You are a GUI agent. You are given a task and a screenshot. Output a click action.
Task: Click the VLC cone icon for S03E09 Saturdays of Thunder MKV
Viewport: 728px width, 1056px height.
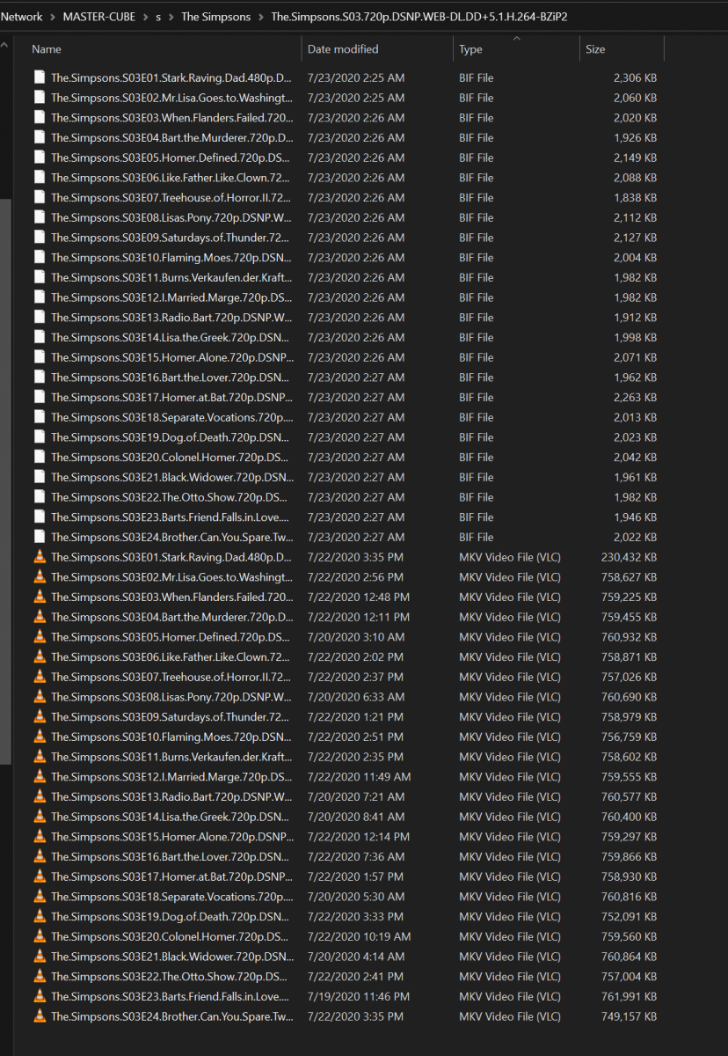pos(40,716)
